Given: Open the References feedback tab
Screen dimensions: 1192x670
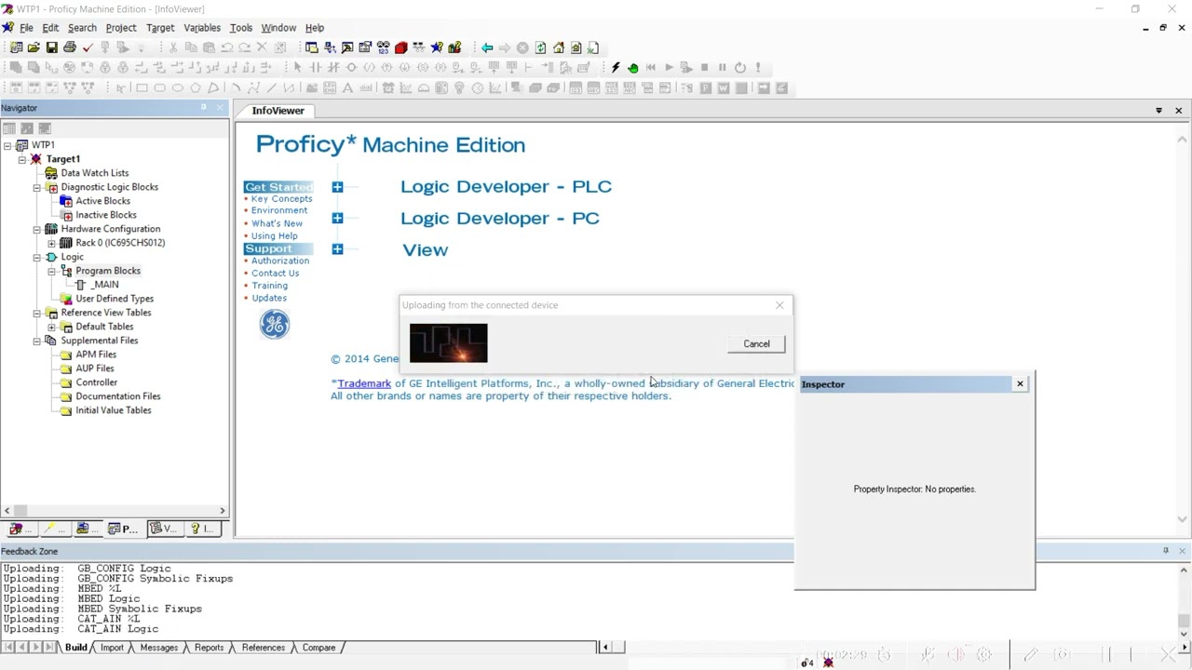Looking at the screenshot, I should pos(264,648).
